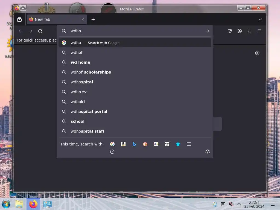Expand the list all tabs chevron
The height and width of the screenshot is (210, 280).
(x=260, y=19)
